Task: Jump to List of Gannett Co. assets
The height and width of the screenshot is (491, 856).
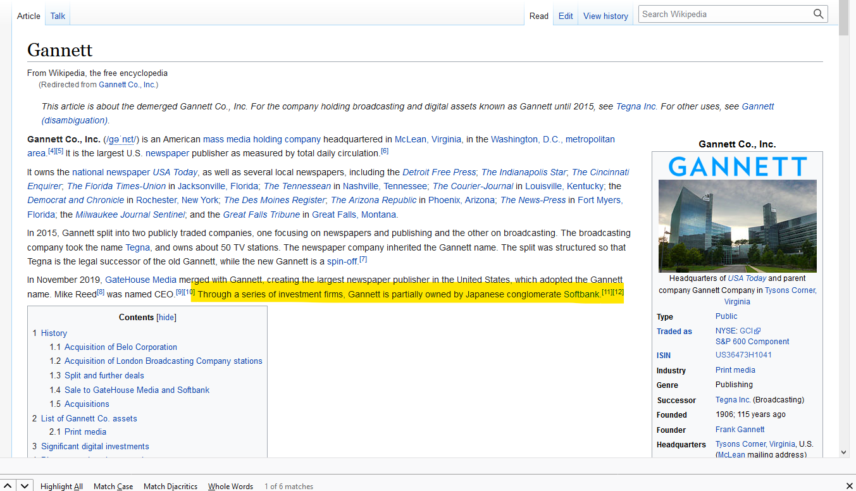Action: [89, 418]
